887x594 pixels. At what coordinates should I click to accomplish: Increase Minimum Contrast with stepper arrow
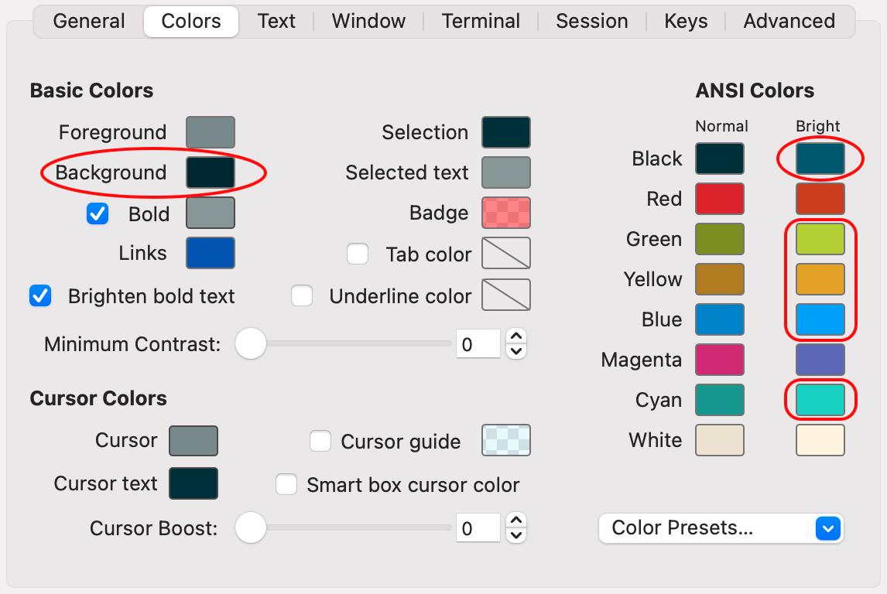[x=516, y=336]
